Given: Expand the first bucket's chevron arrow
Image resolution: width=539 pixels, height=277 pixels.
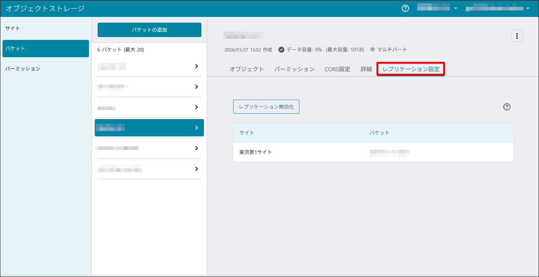Looking at the screenshot, I should 196,66.
